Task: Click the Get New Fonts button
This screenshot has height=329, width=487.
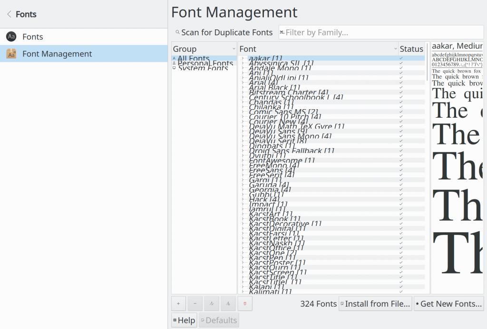Action: [x=448, y=303]
